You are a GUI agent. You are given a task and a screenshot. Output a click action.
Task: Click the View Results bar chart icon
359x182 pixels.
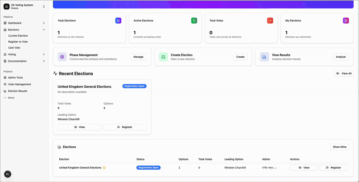[x=264, y=57]
